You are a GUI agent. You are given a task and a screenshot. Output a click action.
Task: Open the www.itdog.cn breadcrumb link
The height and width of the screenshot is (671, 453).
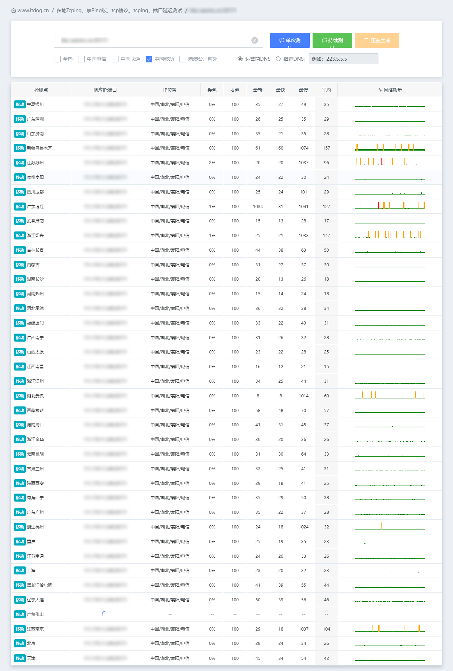point(33,10)
